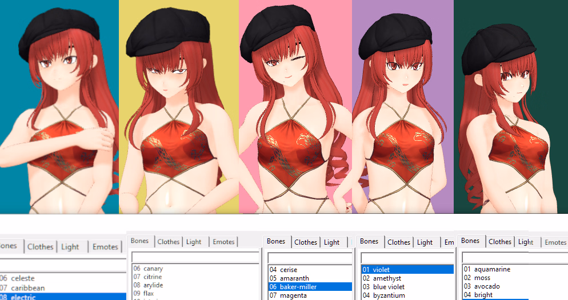Click the character preview with dark green background

click(x=511, y=107)
